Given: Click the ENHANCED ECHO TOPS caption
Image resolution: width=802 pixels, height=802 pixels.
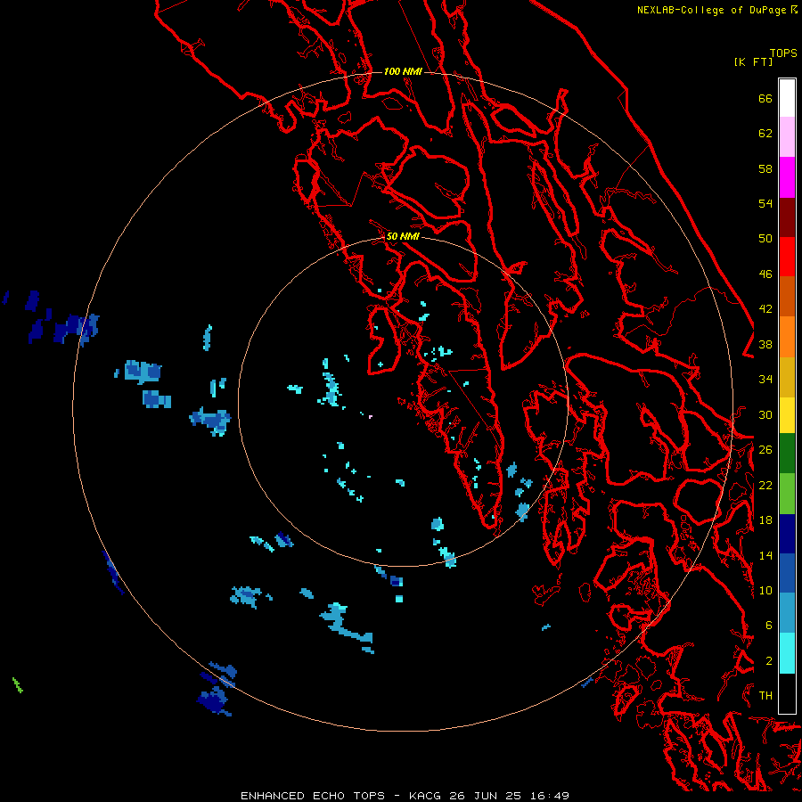Looking at the screenshot, I should [313, 796].
